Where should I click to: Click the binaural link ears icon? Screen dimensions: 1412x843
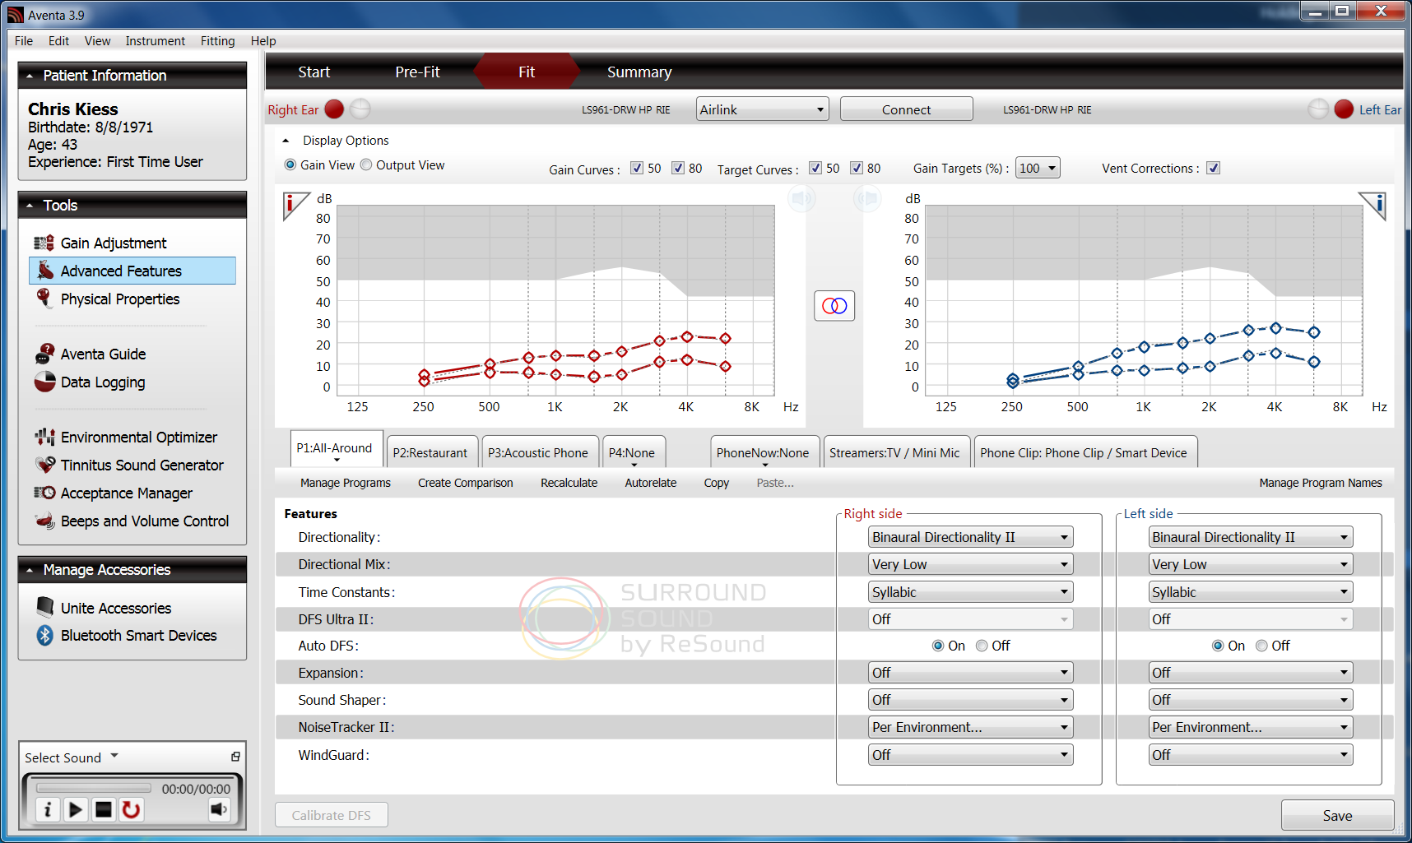834,306
